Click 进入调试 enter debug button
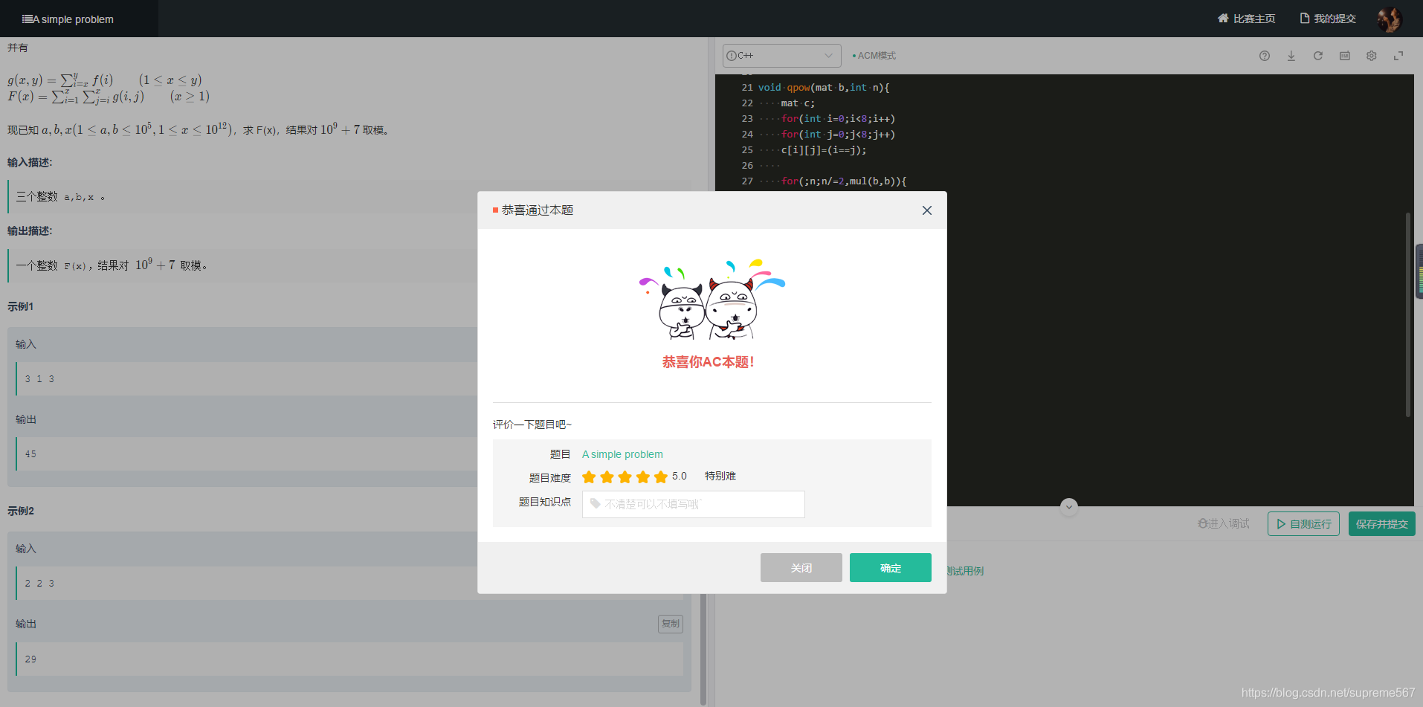The image size is (1423, 707). click(1224, 524)
